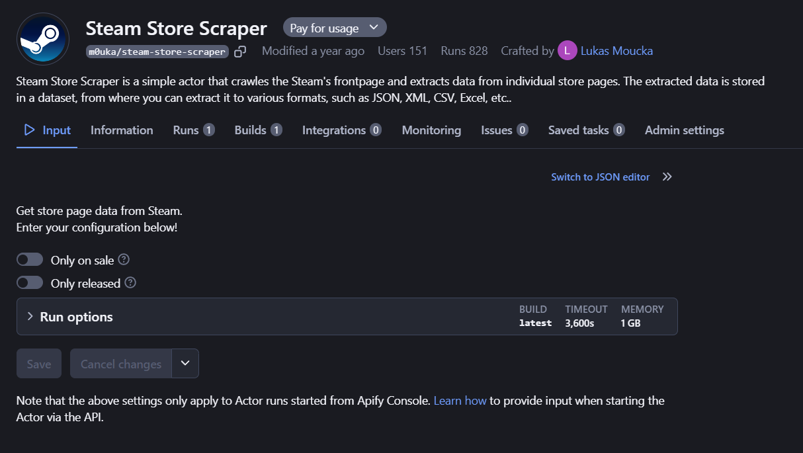Viewport: 803px width, 453px height.
Task: Open Lukas Moucka's profile avatar
Action: [567, 50]
